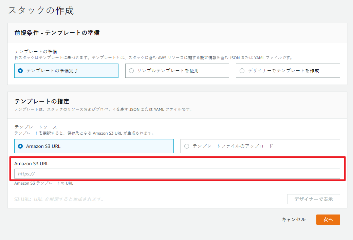The width and height of the screenshot is (353, 240).
Task: Click the テンプレートの指定 section header
Action: pos(42,101)
